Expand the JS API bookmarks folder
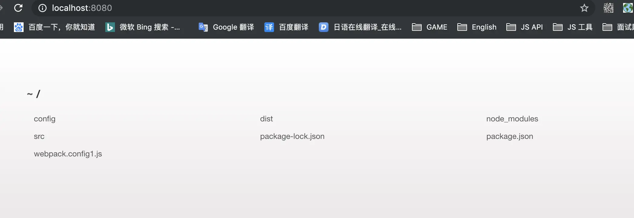This screenshot has height=218, width=634. point(525,27)
